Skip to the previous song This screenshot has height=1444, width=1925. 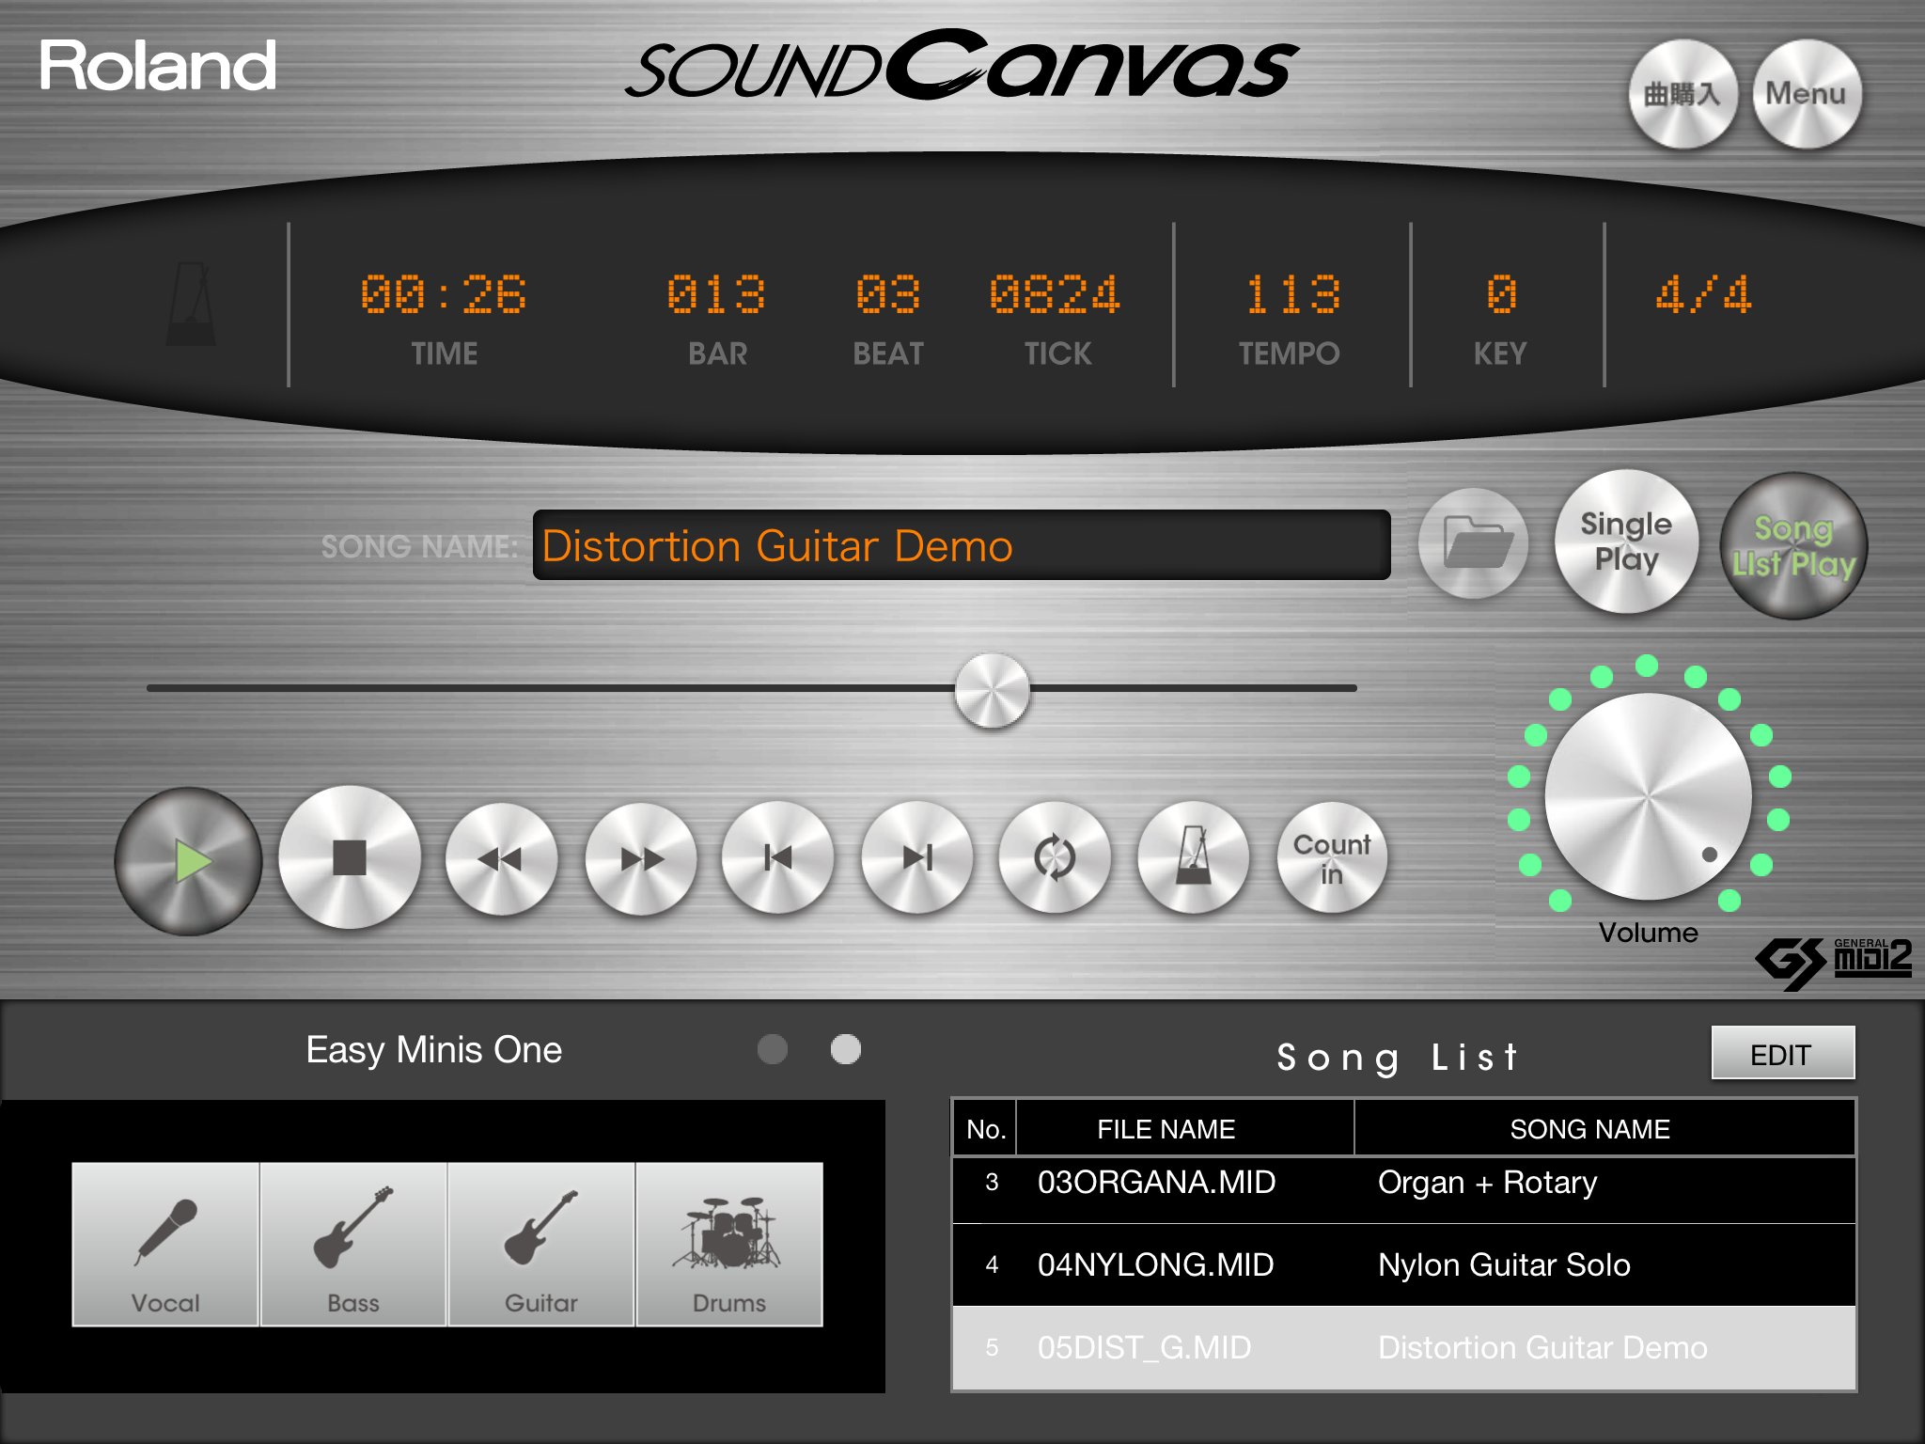click(x=778, y=857)
